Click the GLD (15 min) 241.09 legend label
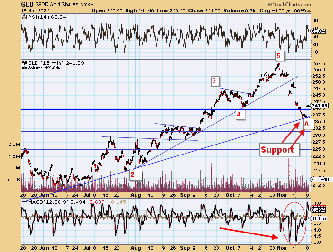This screenshot has height=252, width=333. click(56, 63)
